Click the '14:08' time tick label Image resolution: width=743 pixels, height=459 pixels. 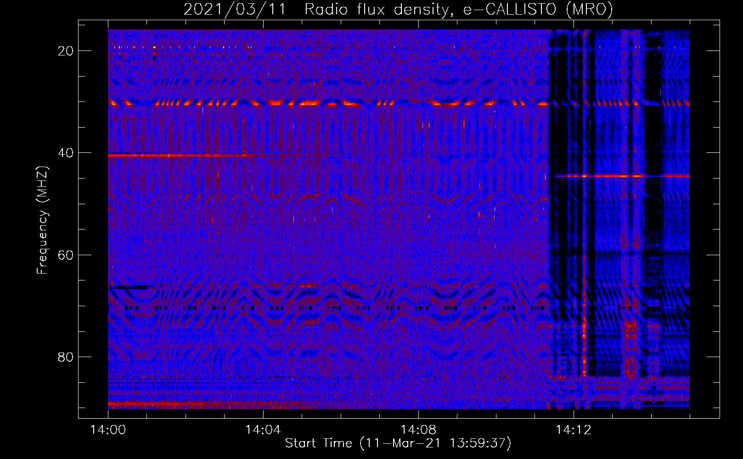coord(418,430)
